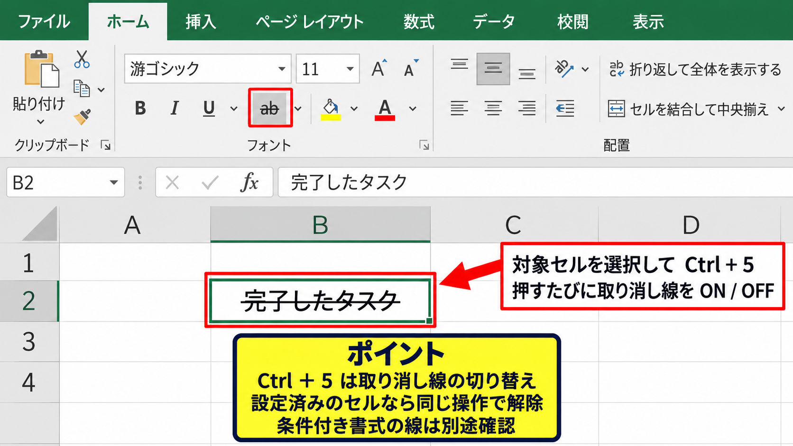Open underline style dropdown arrow

pos(234,109)
